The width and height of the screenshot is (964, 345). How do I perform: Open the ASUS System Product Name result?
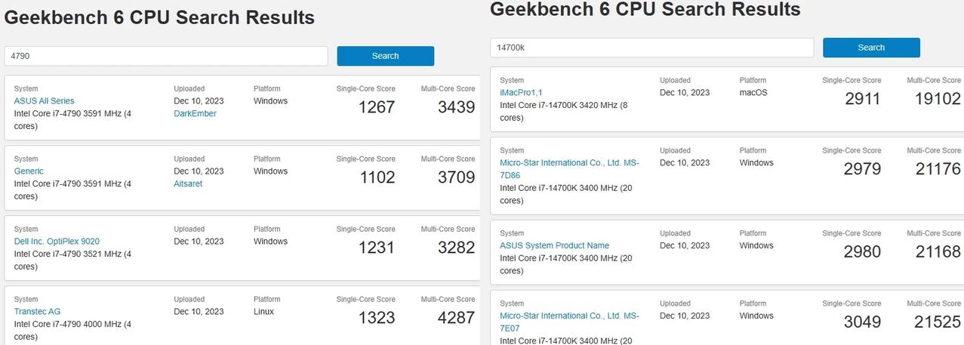pyautogui.click(x=554, y=245)
